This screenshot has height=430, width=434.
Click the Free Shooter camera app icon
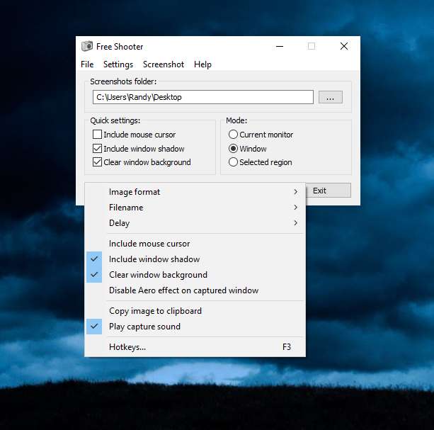pos(87,46)
